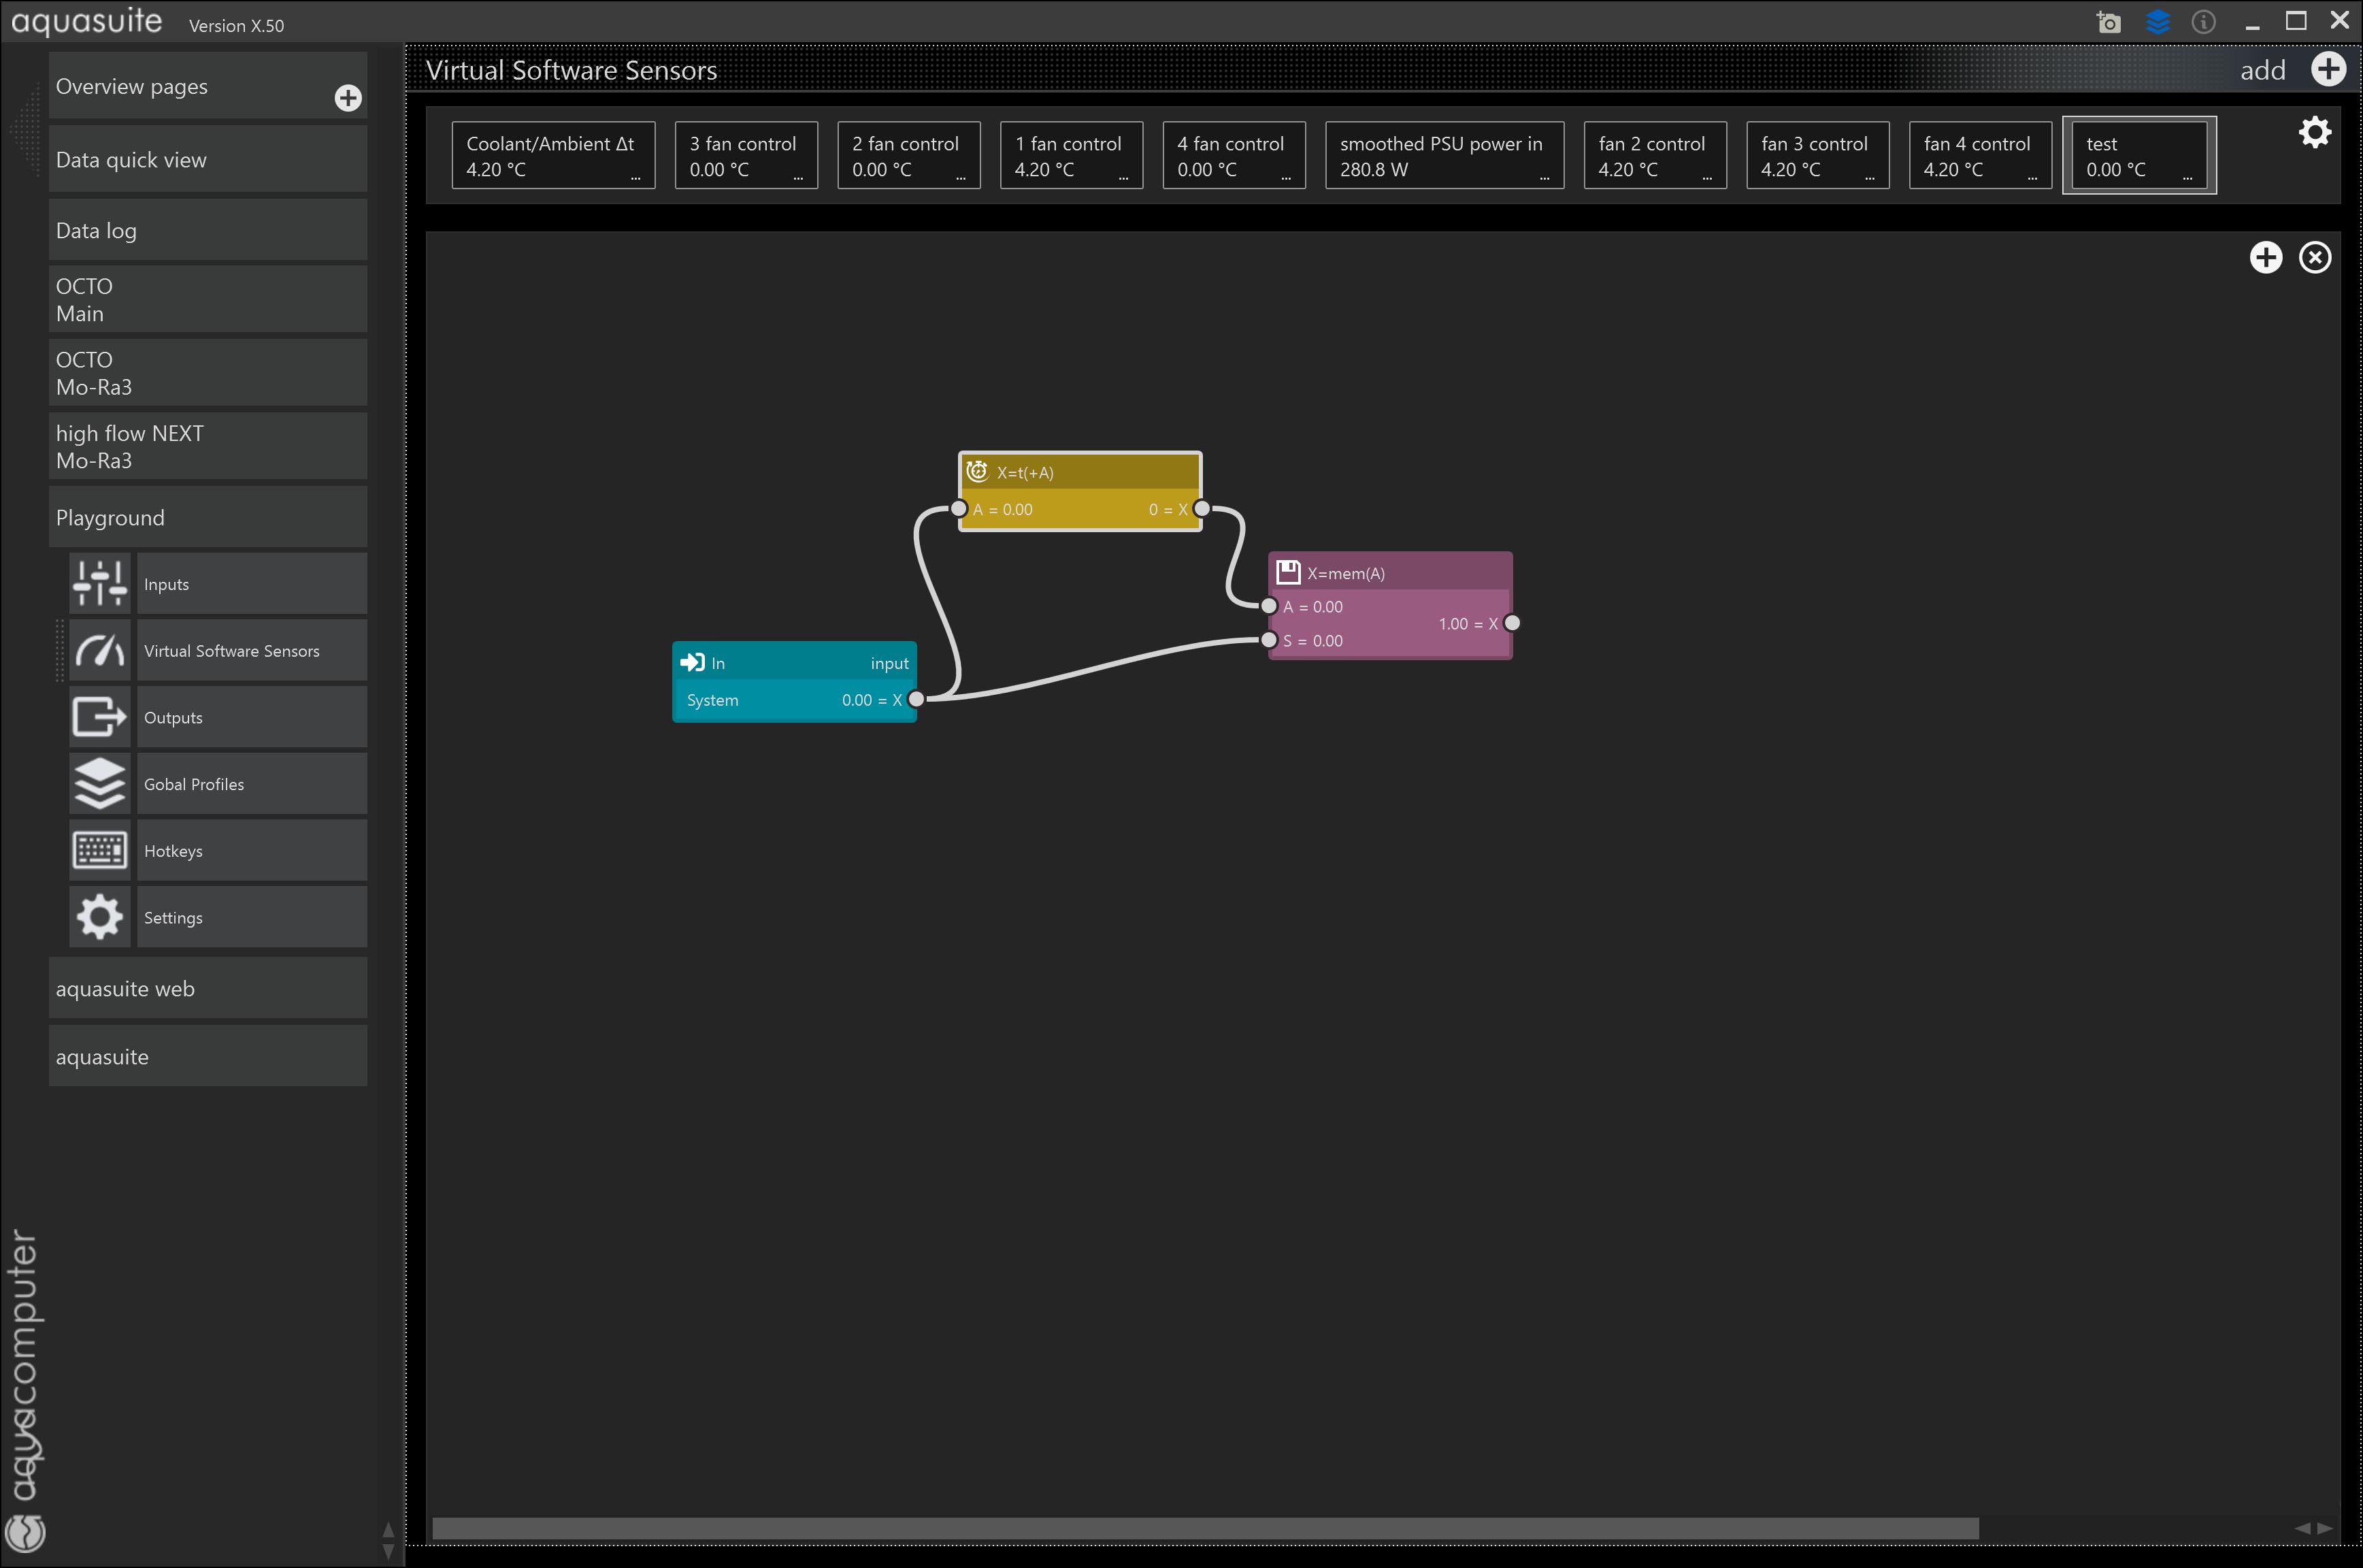Close the test sensor editor canvas
2363x1568 pixels.
(2314, 258)
